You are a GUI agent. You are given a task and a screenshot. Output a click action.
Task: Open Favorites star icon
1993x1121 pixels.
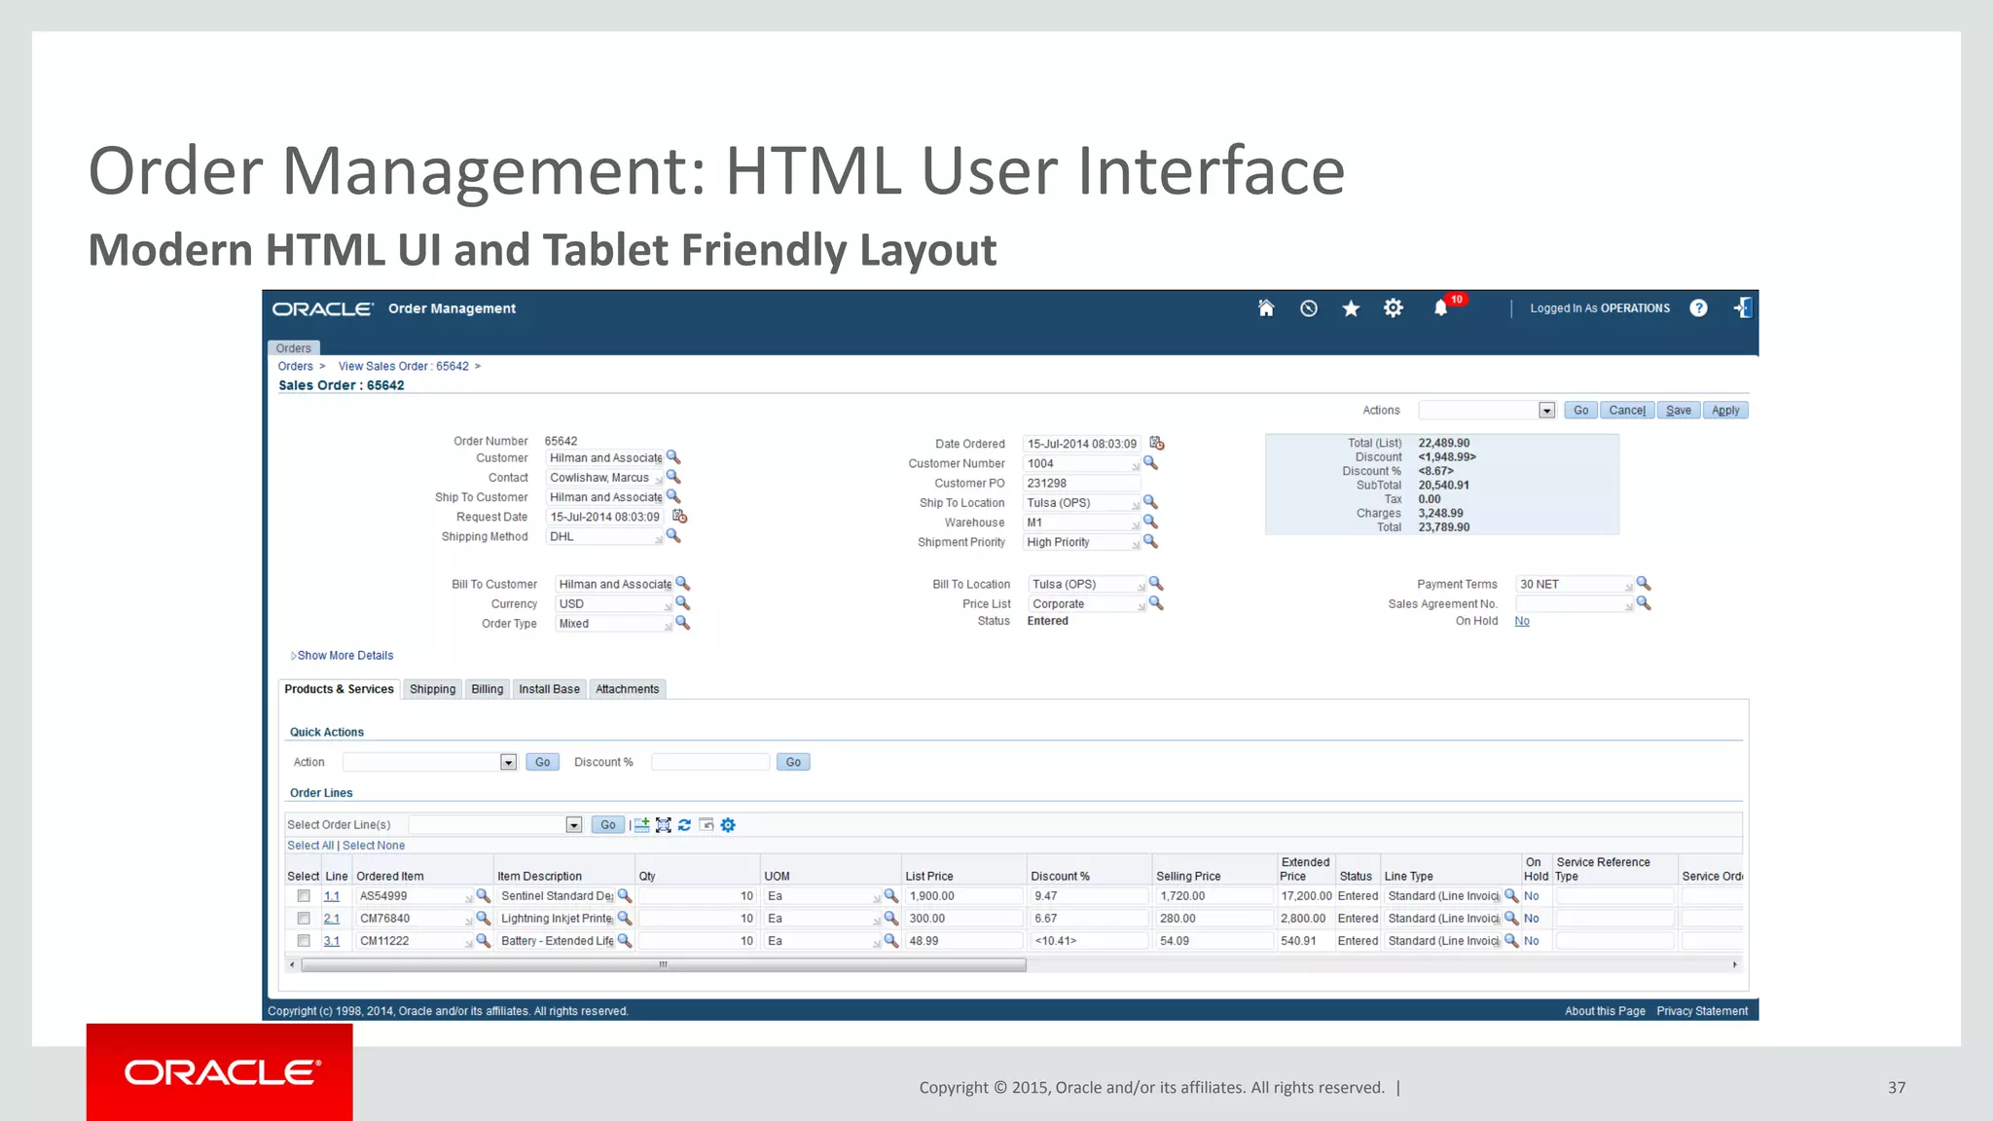pyautogui.click(x=1351, y=308)
